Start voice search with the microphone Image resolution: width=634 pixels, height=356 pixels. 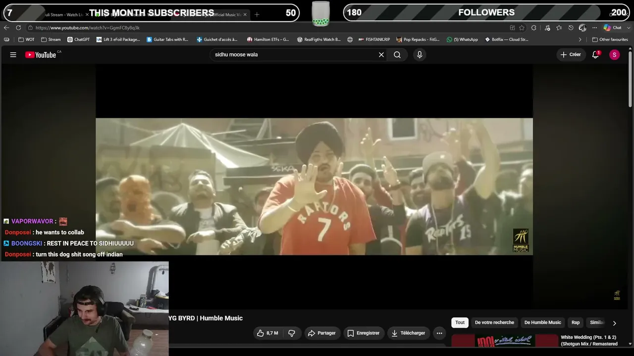pyautogui.click(x=420, y=55)
